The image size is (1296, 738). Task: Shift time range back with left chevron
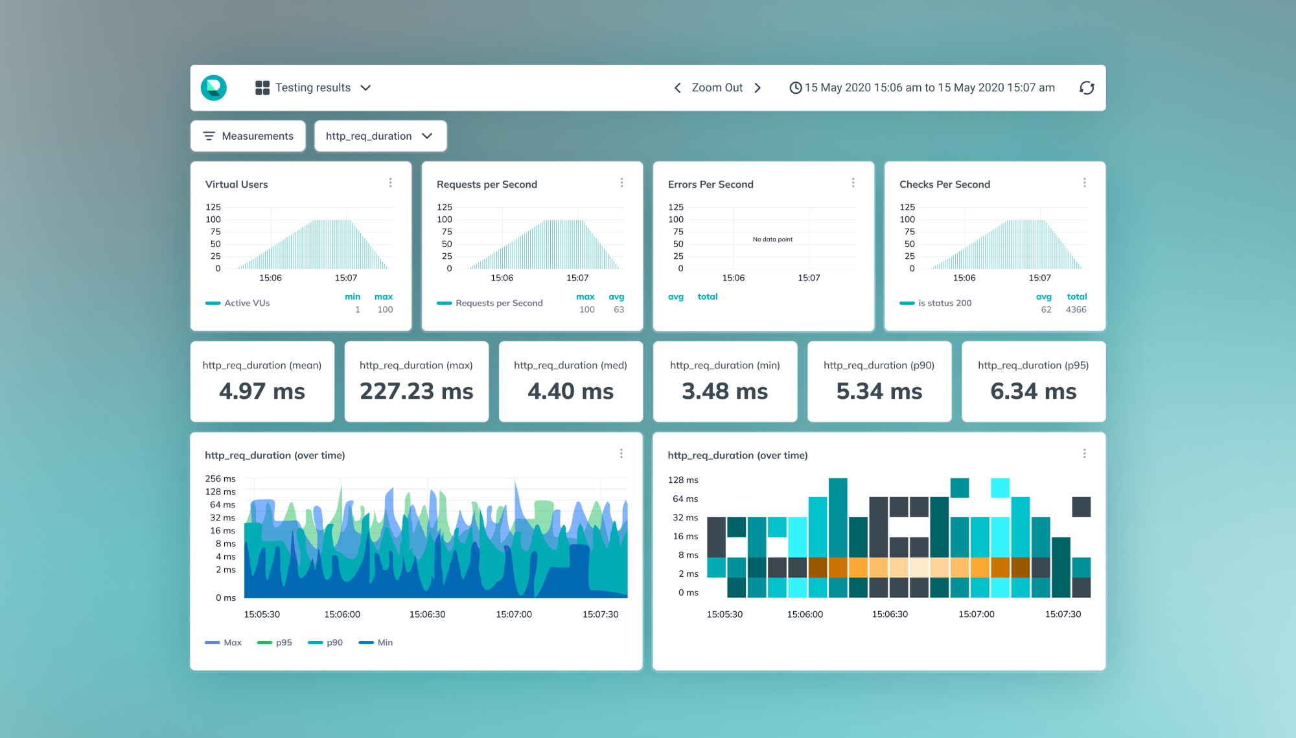(677, 88)
